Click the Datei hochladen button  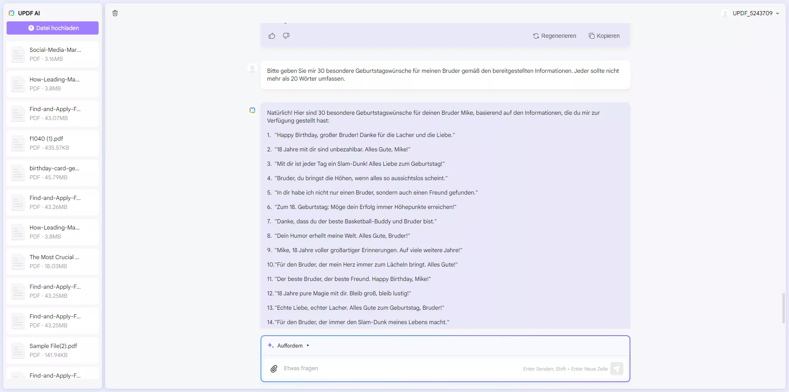53,28
